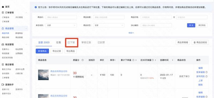Image resolution: width=214 pixels, height=98 pixels.
Task: Open 新增商品 sidebar menu item
Action: pos(19,33)
